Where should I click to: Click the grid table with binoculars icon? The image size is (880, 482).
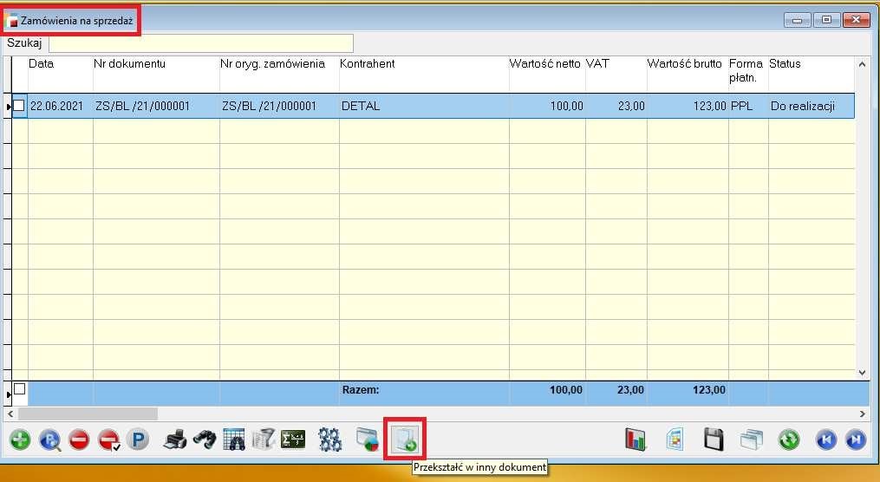coord(233,440)
